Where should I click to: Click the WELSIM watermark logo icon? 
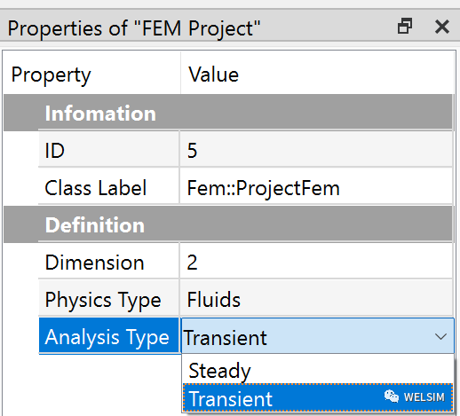[x=392, y=396]
